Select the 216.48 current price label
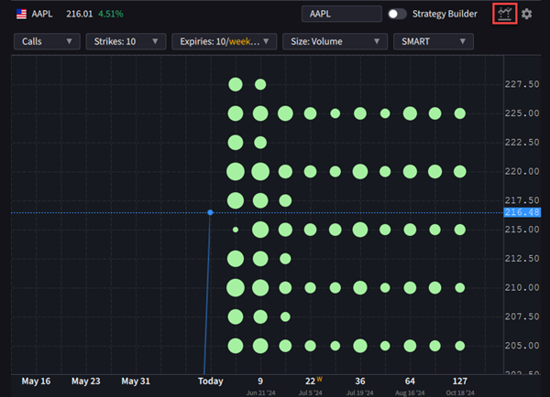550x397 pixels. click(522, 212)
